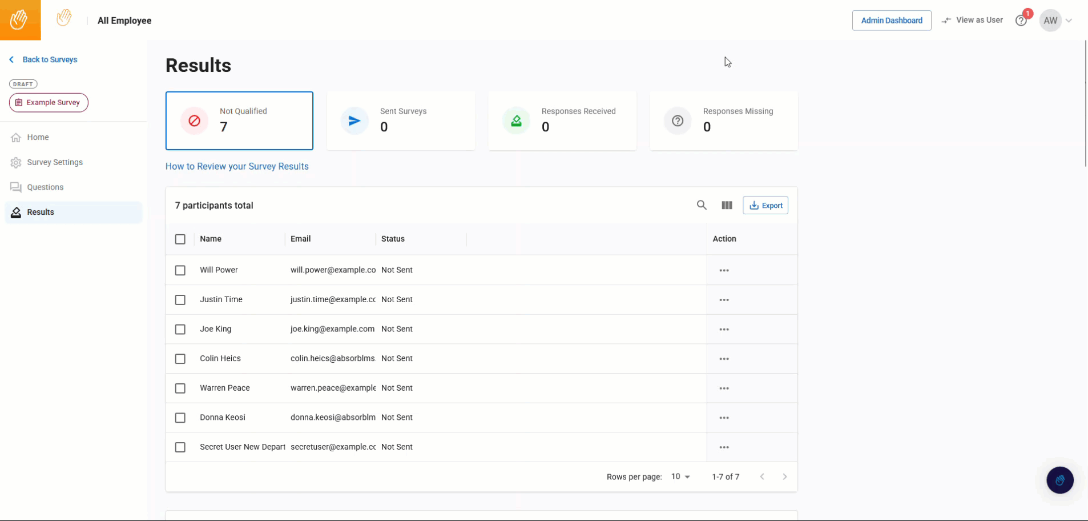This screenshot has width=1088, height=521.
Task: Click the search icon in participants table
Action: (702, 205)
